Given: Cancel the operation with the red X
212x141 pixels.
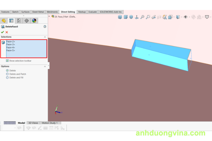Looking at the screenshot, I should point(7,32).
